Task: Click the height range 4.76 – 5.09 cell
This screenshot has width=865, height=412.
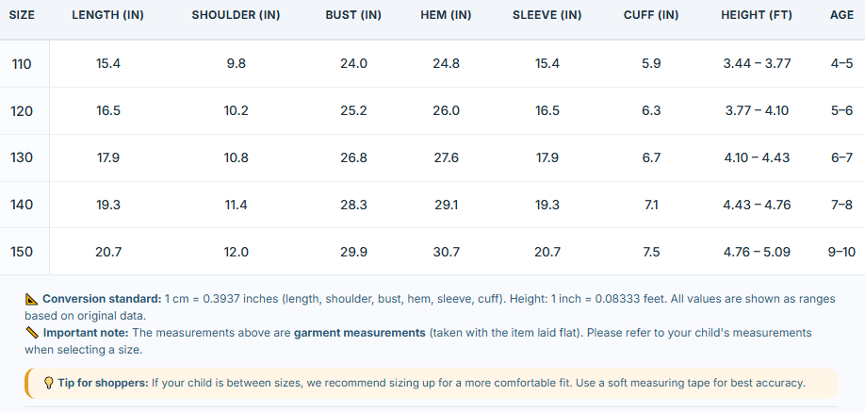Action: pyautogui.click(x=757, y=252)
